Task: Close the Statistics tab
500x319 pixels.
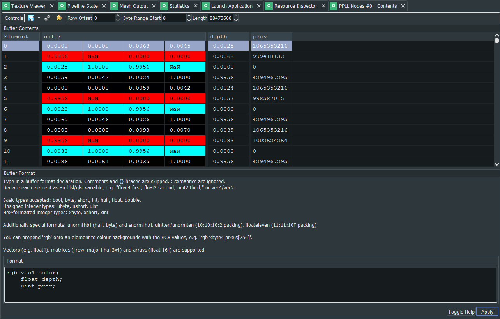Action: [196, 6]
